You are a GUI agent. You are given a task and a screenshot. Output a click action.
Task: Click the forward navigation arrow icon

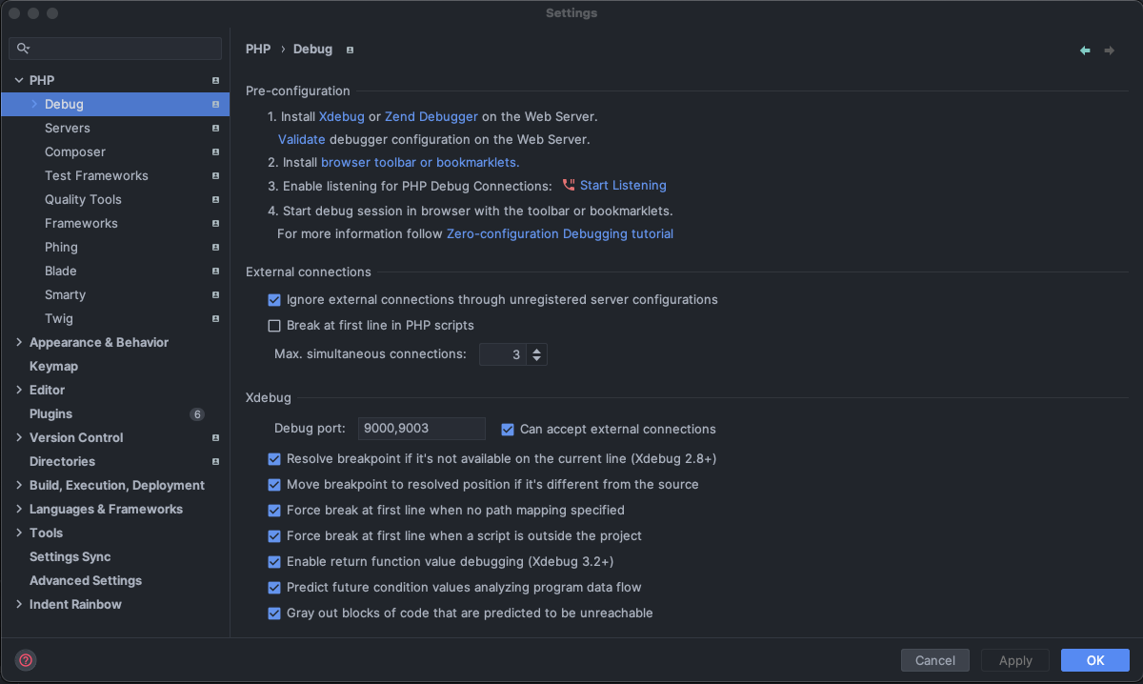point(1110,50)
